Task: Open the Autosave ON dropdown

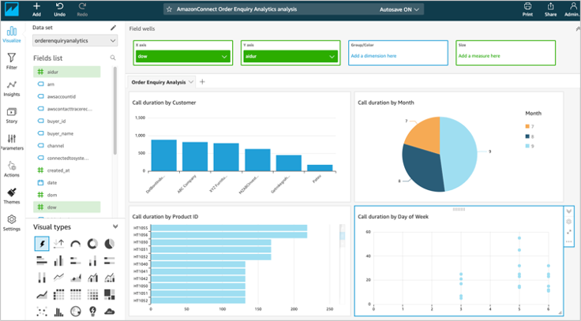Action: [399, 9]
